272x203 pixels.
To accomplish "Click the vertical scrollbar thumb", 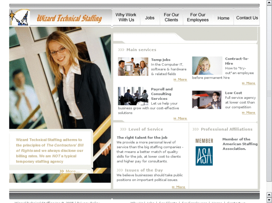I will coord(269,93).
